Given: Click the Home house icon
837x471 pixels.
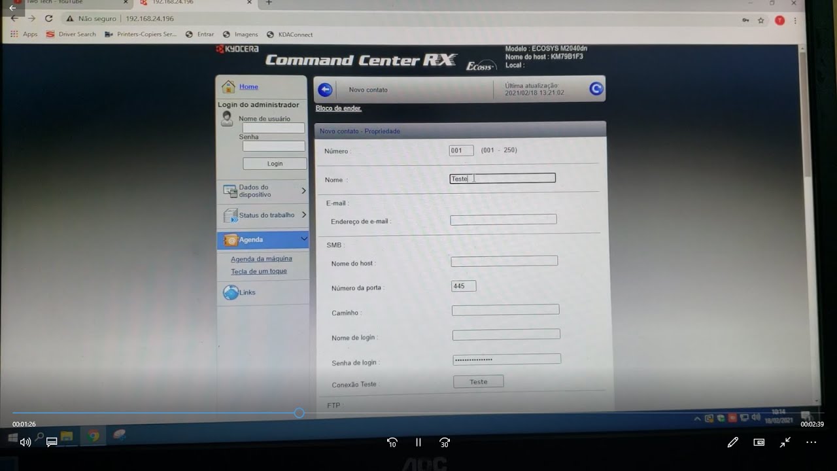Looking at the screenshot, I should (x=228, y=86).
